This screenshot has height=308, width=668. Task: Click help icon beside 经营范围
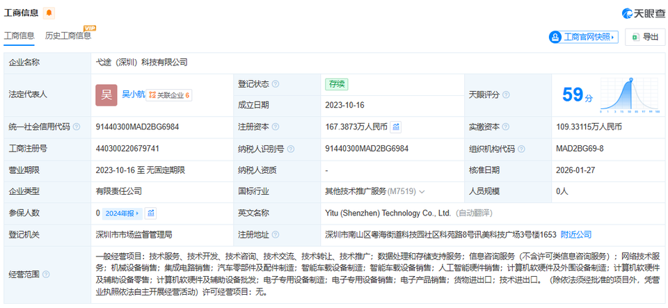pyautogui.click(x=46, y=274)
